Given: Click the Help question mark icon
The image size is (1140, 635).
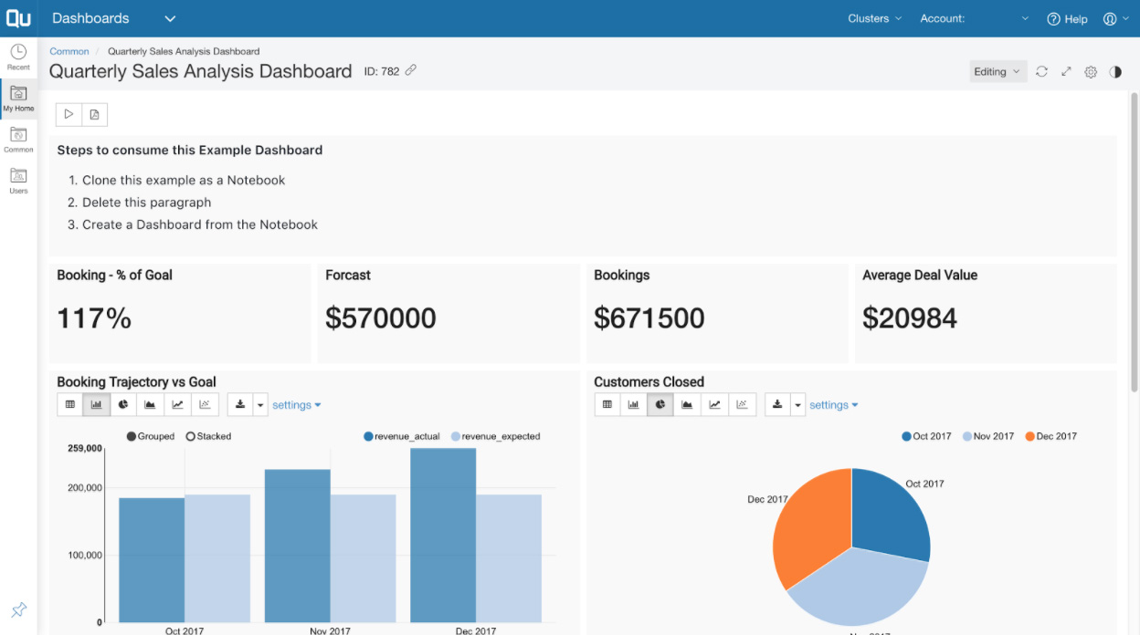Looking at the screenshot, I should [x=1053, y=18].
